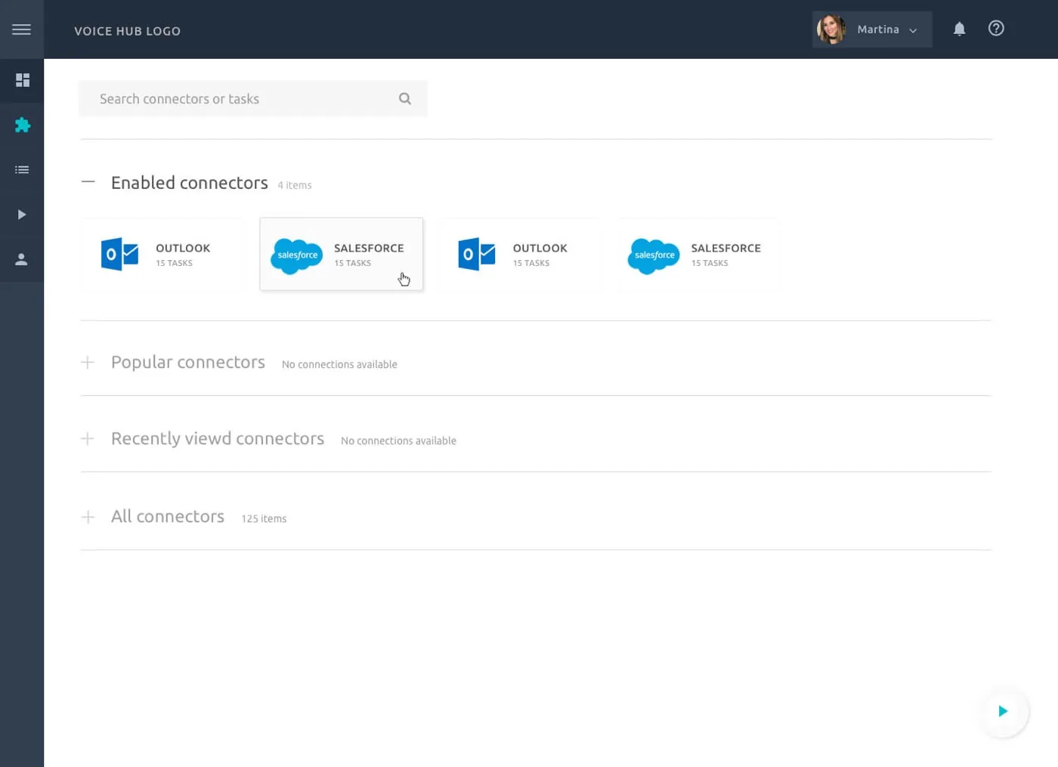Open the dashboard grid sidebar icon
Screen dimensions: 1058x767
22,80
